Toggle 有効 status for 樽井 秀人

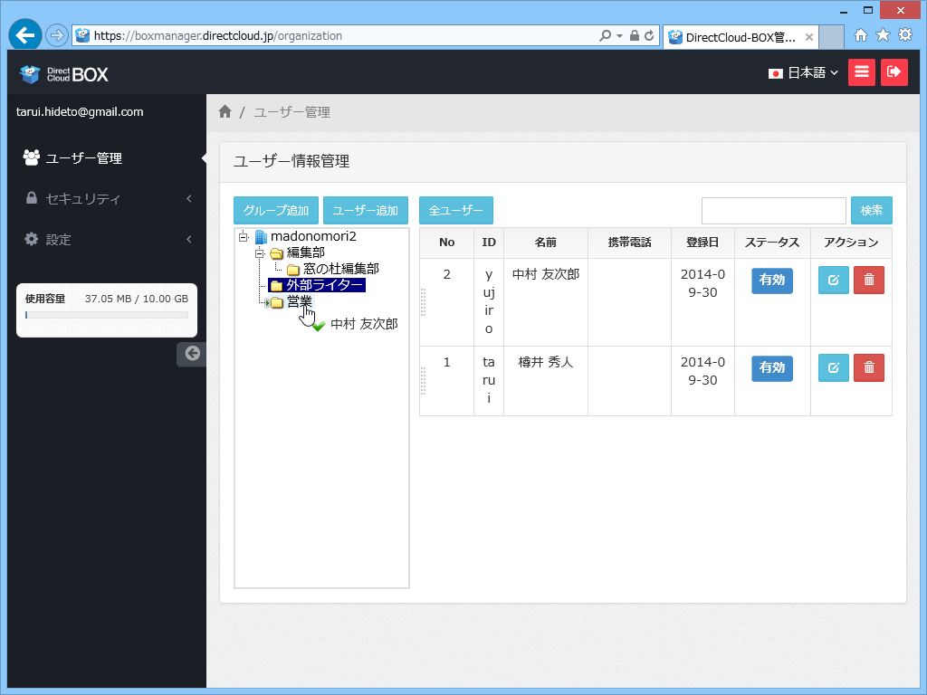coord(772,367)
